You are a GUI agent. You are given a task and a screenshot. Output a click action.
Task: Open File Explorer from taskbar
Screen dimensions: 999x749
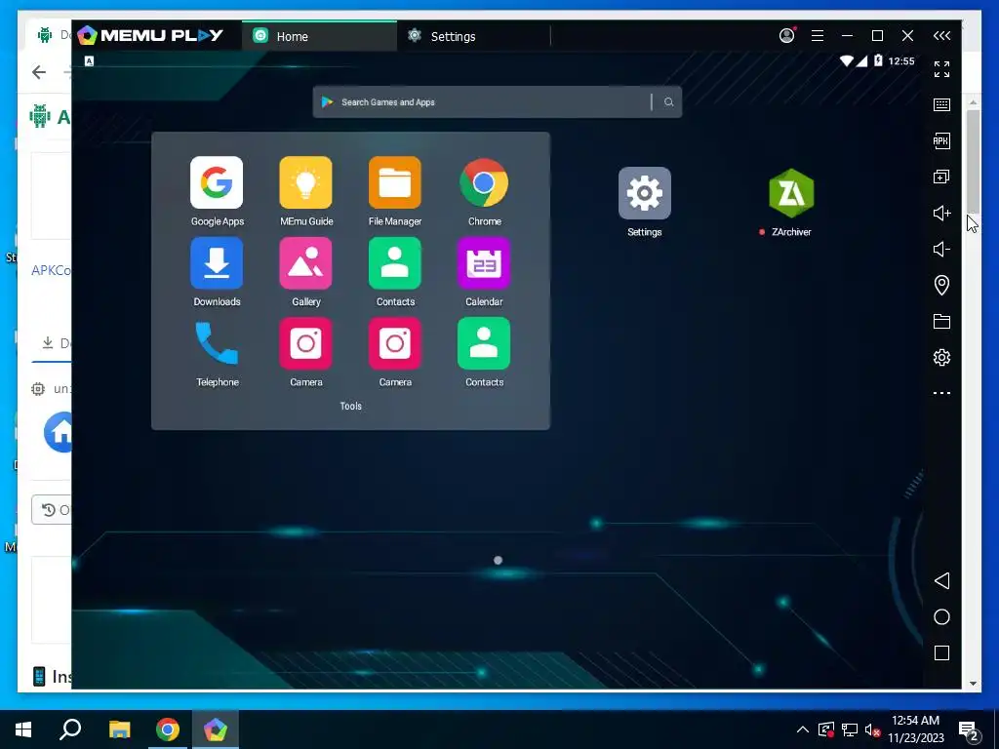[x=119, y=729]
